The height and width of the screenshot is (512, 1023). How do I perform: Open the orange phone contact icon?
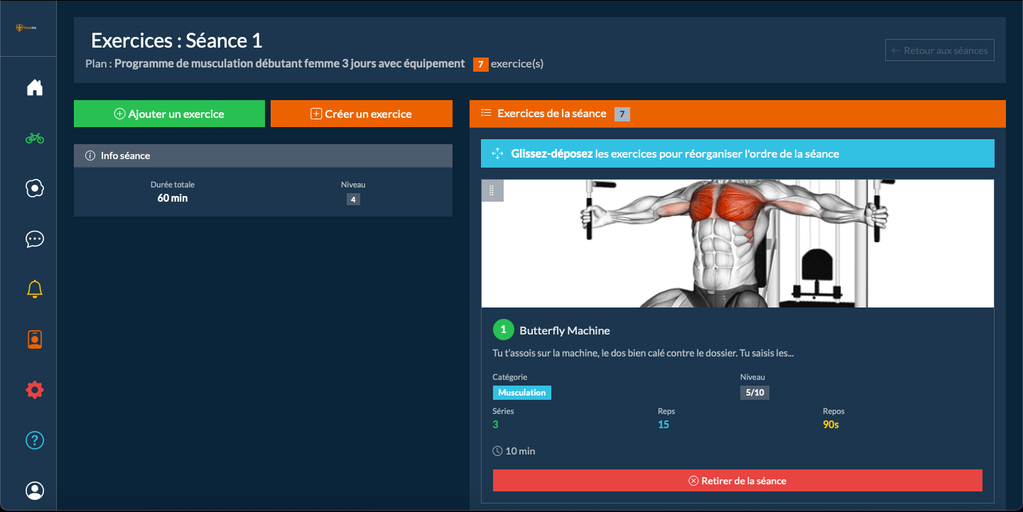point(35,339)
